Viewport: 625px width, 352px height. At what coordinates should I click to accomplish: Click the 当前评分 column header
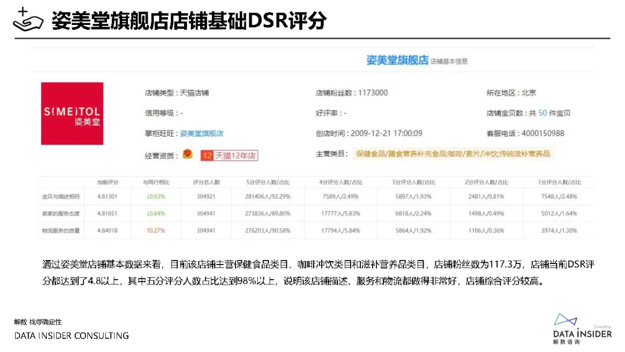[108, 182]
